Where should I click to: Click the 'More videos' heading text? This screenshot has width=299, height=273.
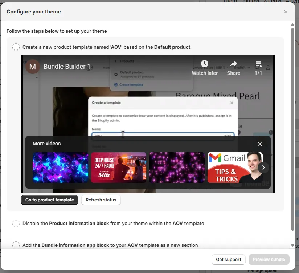(46, 144)
